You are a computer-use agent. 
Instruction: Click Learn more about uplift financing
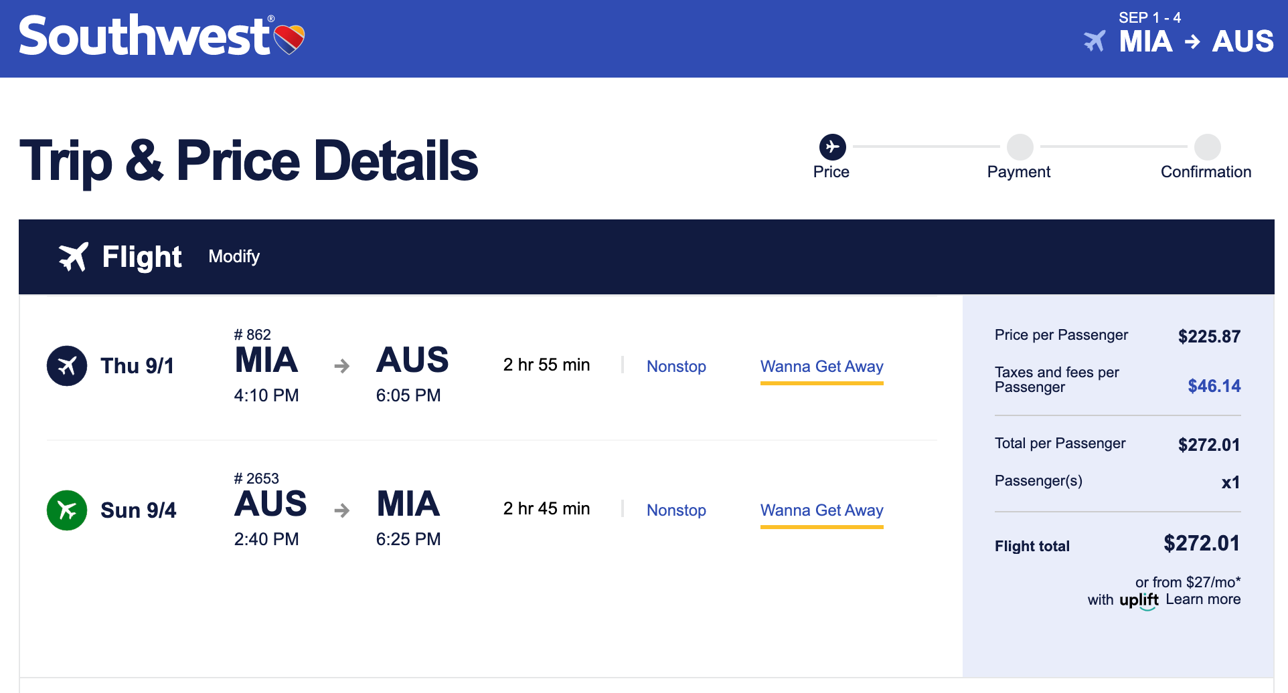(1203, 599)
